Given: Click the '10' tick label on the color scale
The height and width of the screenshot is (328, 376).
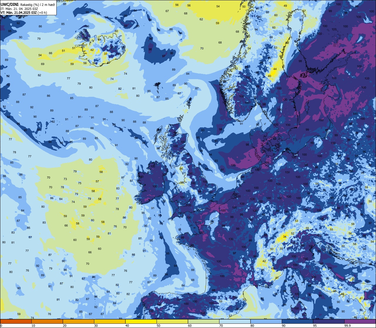Looking at the screenshot, I should pos(33,326).
